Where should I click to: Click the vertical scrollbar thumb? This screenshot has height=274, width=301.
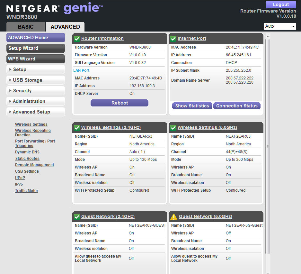pyautogui.click(x=268, y=146)
